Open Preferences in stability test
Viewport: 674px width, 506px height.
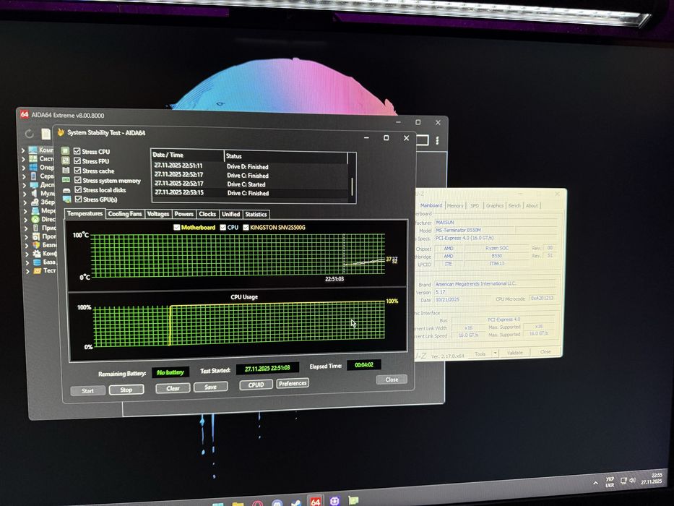point(293,383)
